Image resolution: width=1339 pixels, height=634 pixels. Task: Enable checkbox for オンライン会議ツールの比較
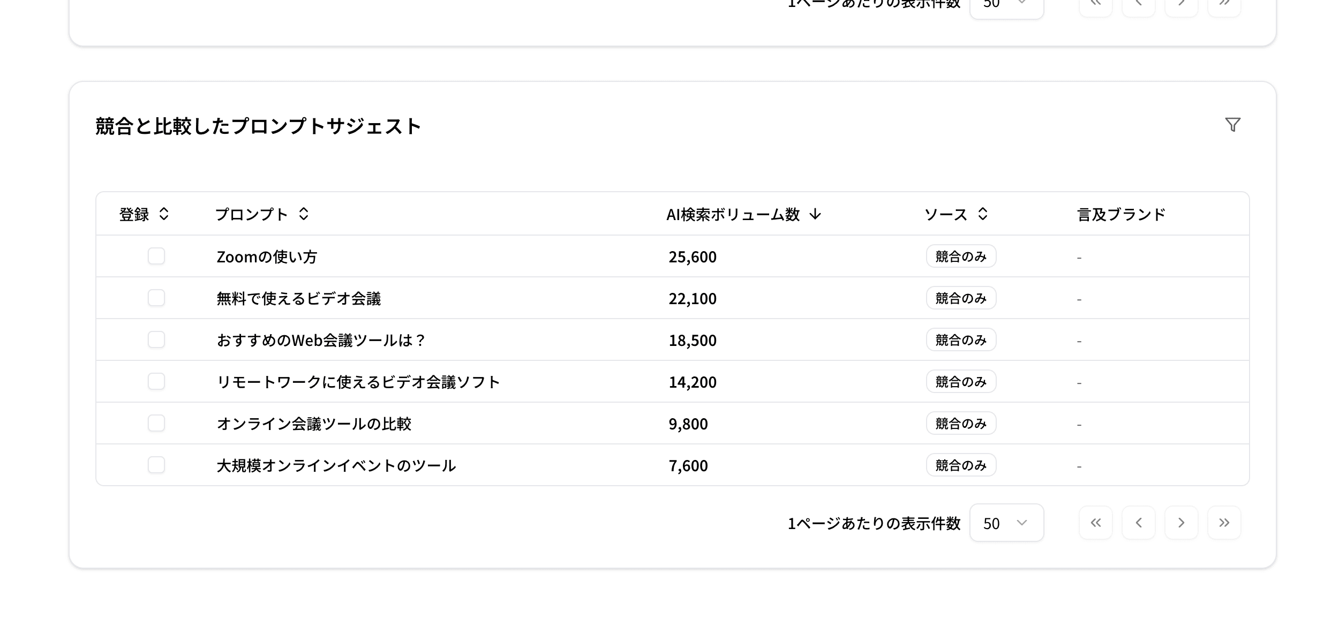[x=156, y=424]
